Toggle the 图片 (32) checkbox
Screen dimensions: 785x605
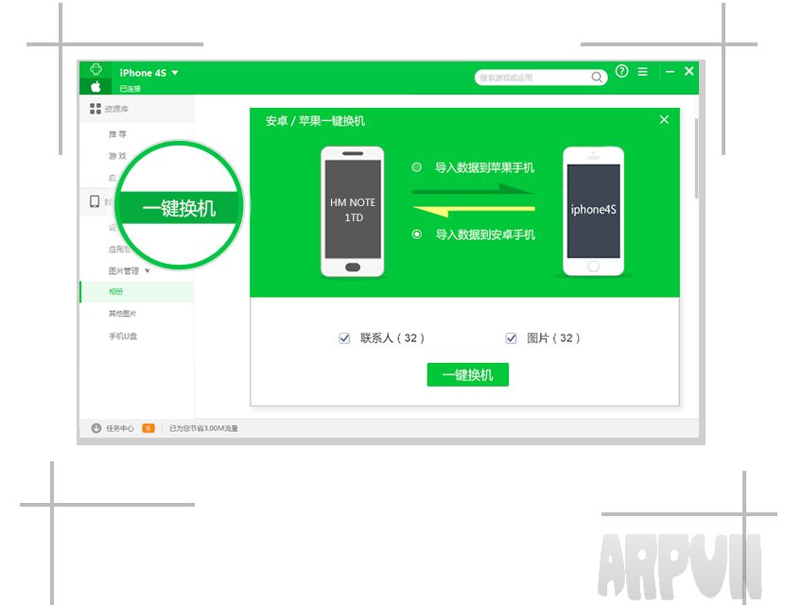click(x=511, y=338)
